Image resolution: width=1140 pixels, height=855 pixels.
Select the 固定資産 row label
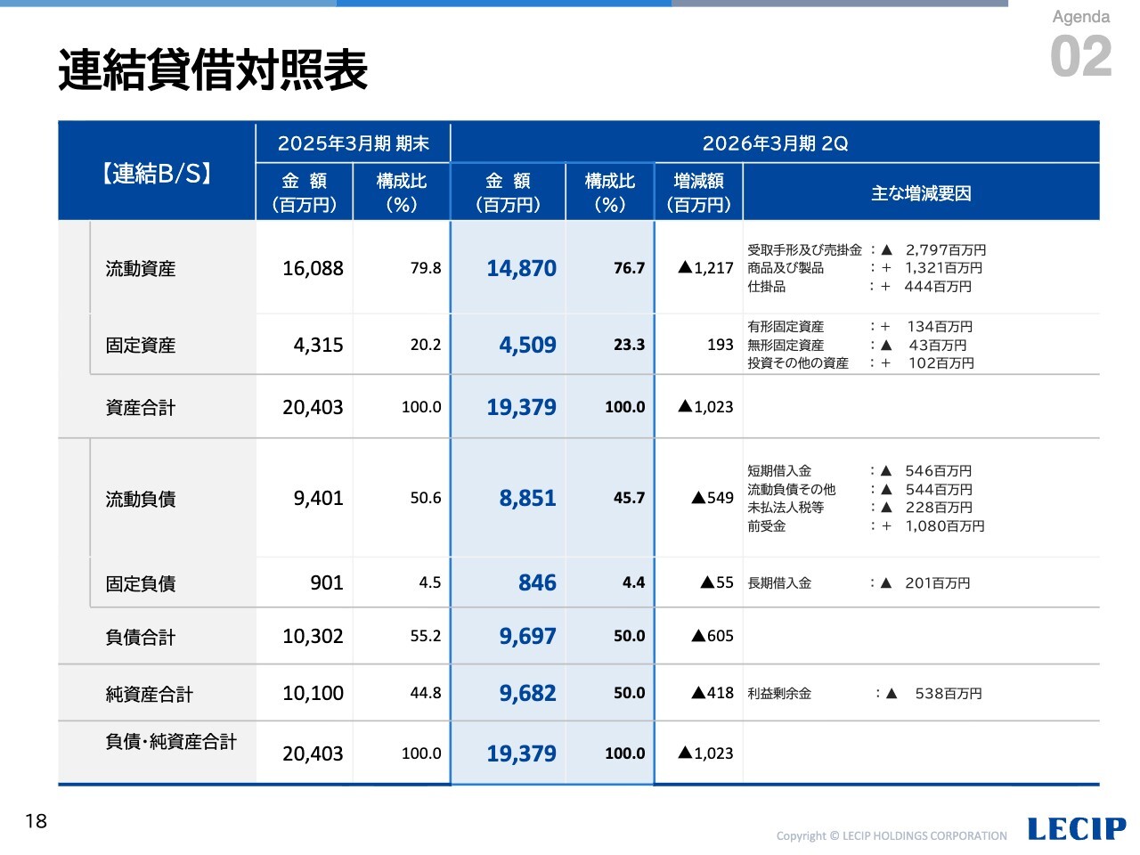[141, 346]
